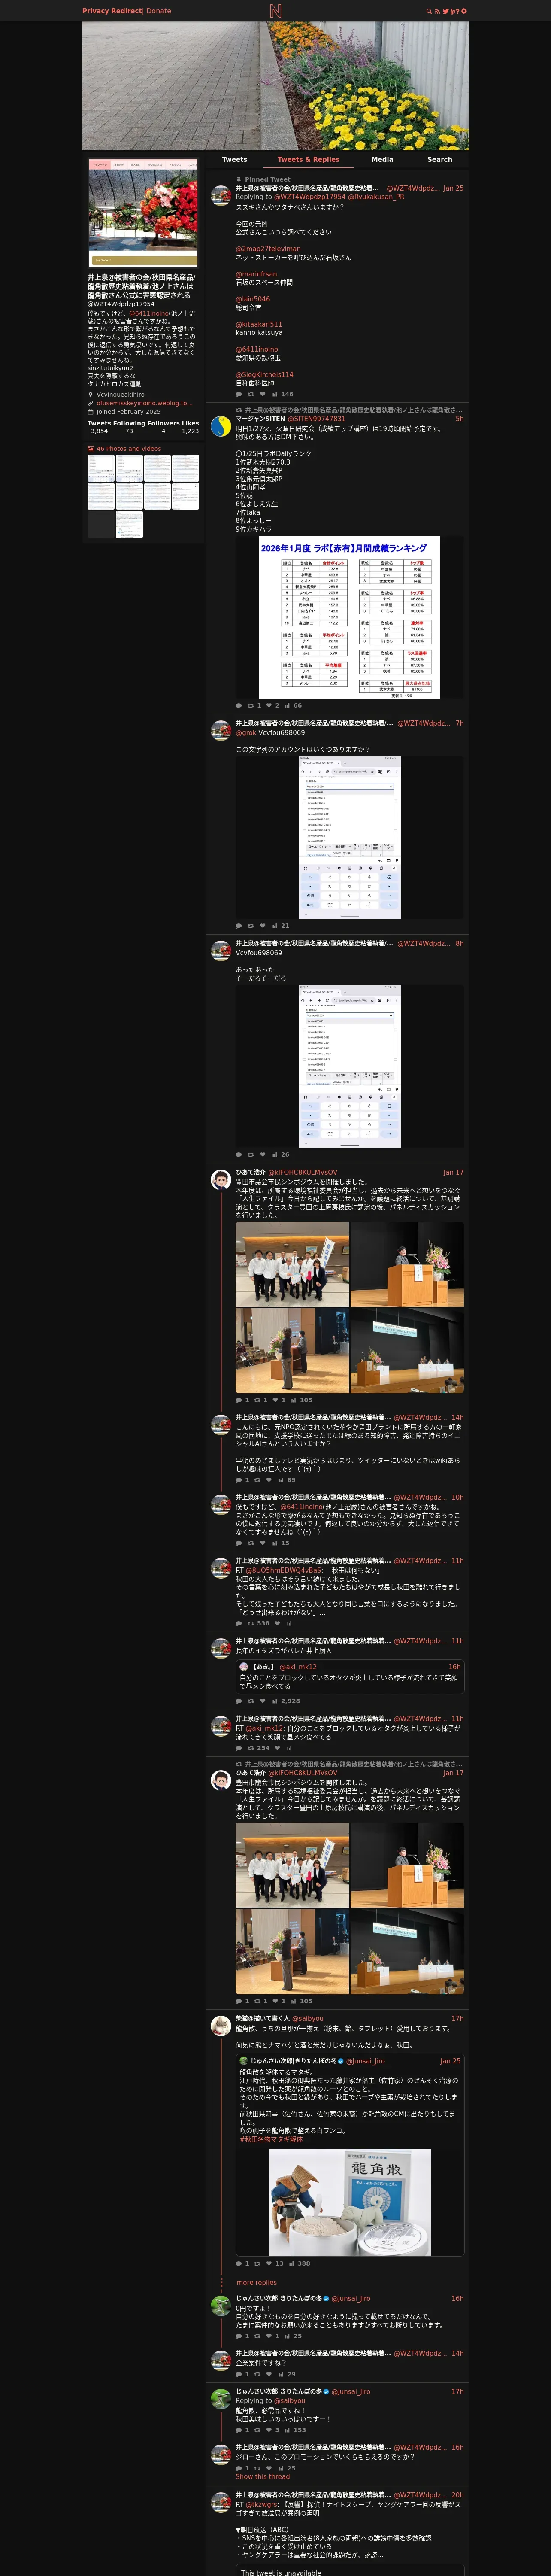Open @SiegKircheis114 mention link
551x2576 pixels.
[x=265, y=374]
